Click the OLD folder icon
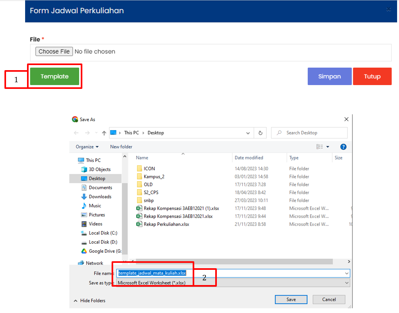 [x=139, y=184]
